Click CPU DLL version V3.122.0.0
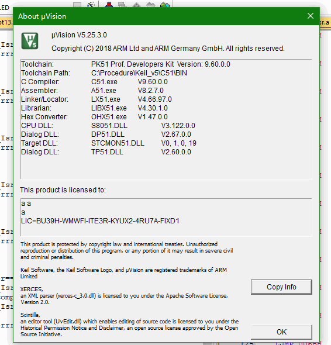331x345 pixels. pyautogui.click(x=178, y=126)
